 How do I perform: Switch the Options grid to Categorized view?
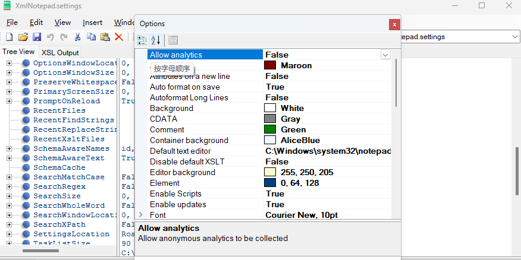pyautogui.click(x=142, y=40)
